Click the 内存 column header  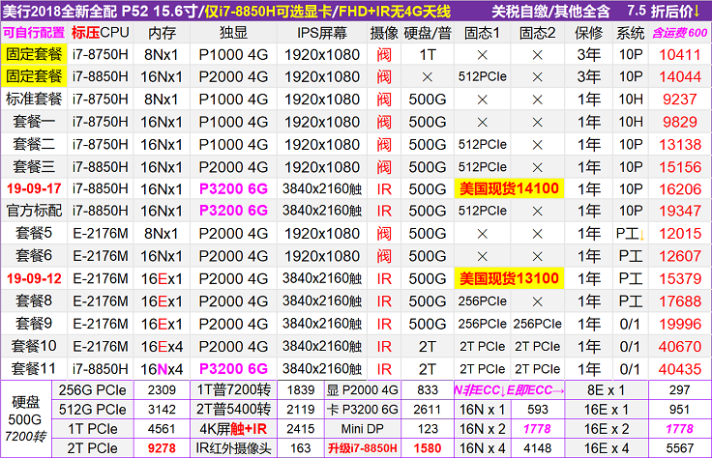162,33
